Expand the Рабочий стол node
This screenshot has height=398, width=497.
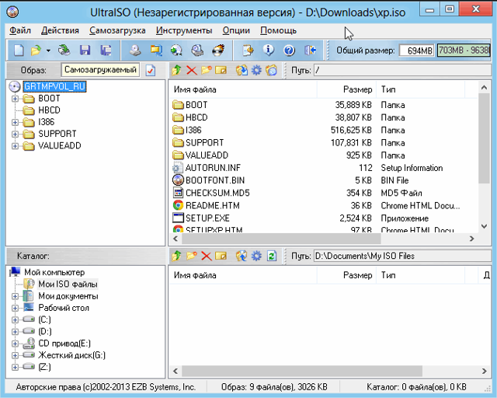click(15, 308)
